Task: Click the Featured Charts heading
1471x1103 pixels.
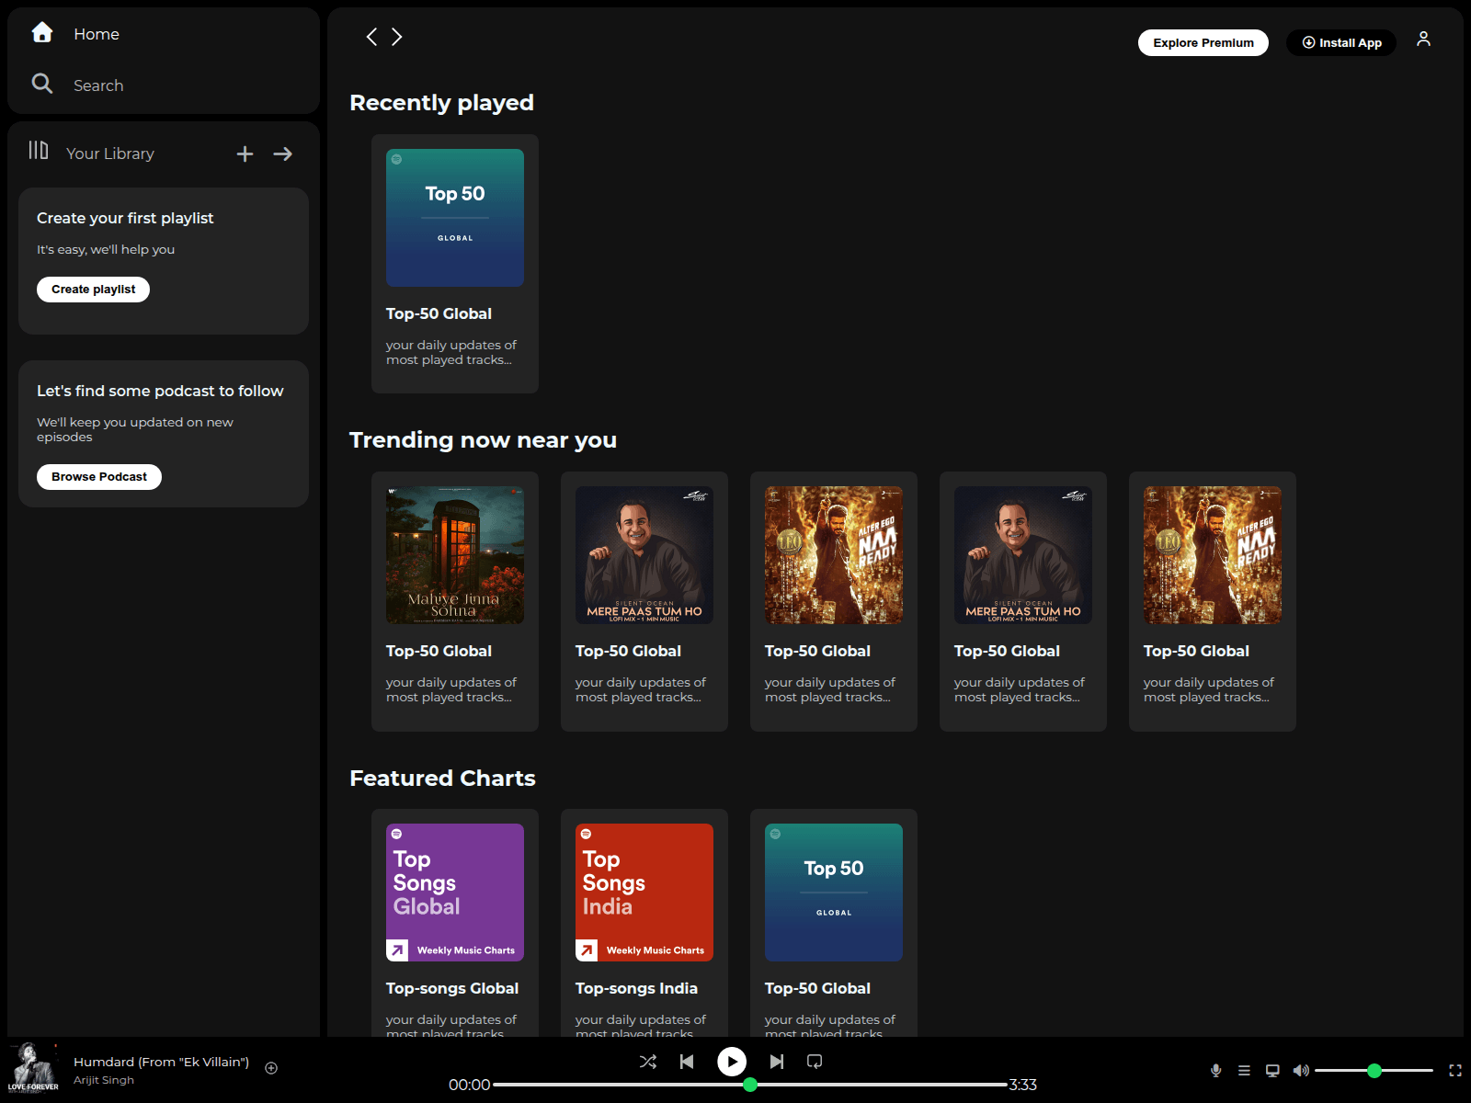Action: [442, 779]
